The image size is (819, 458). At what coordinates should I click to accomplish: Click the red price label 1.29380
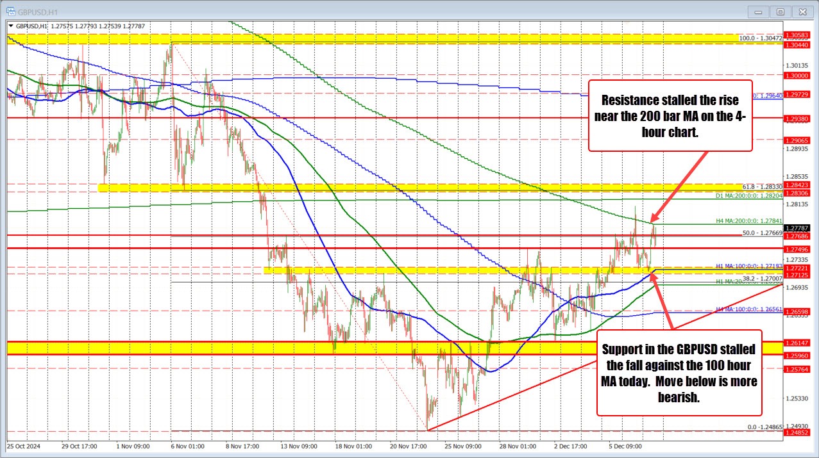[798, 119]
